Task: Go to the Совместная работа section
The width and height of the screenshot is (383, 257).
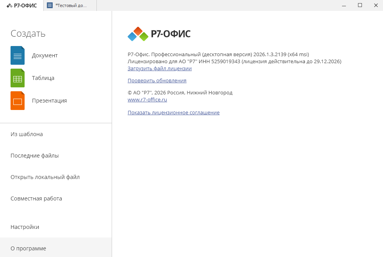Action: coord(56,199)
